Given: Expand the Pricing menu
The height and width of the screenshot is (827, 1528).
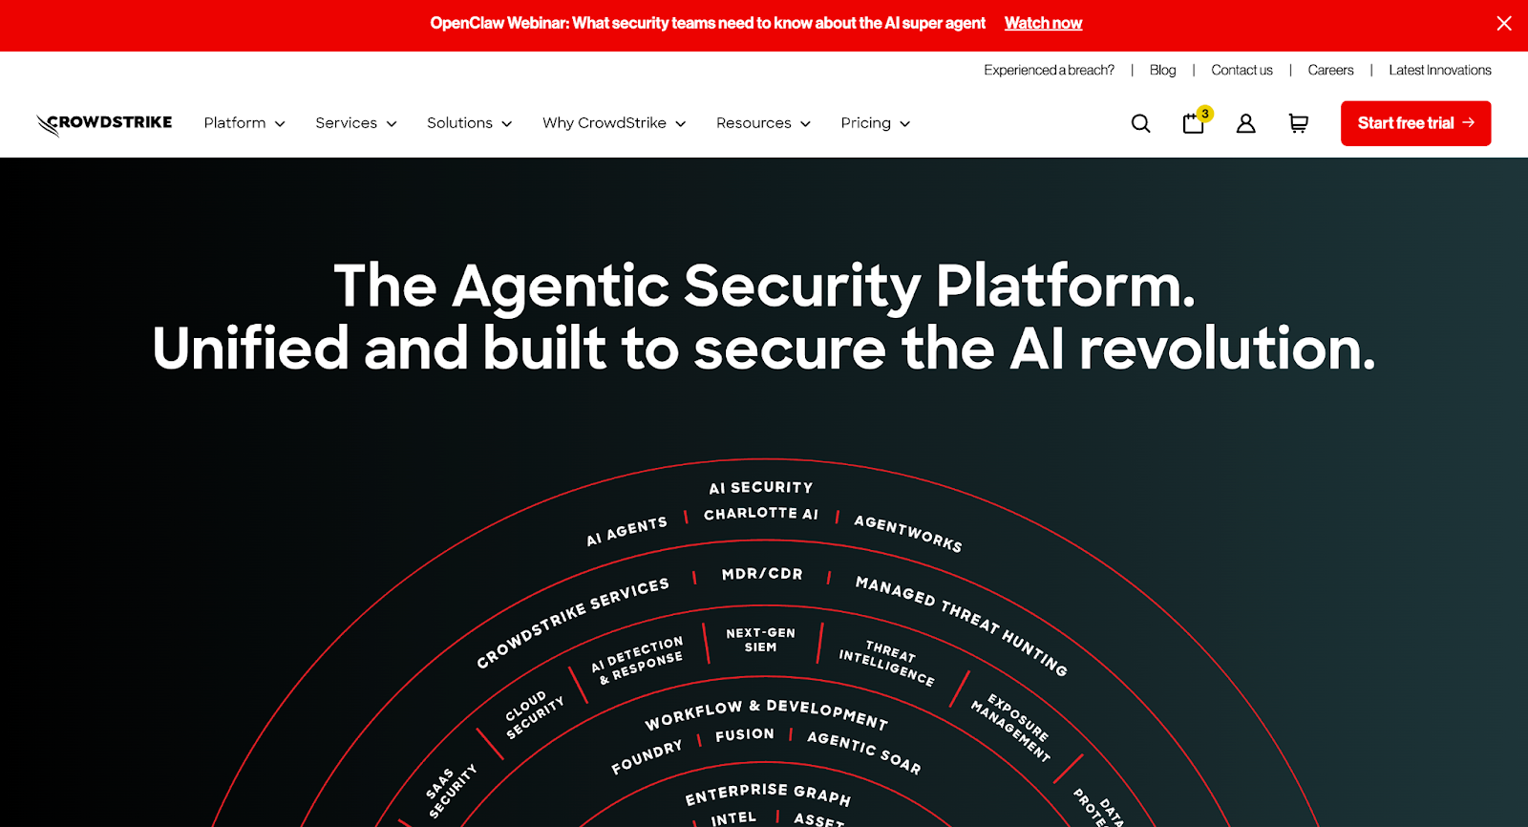Looking at the screenshot, I should point(875,123).
